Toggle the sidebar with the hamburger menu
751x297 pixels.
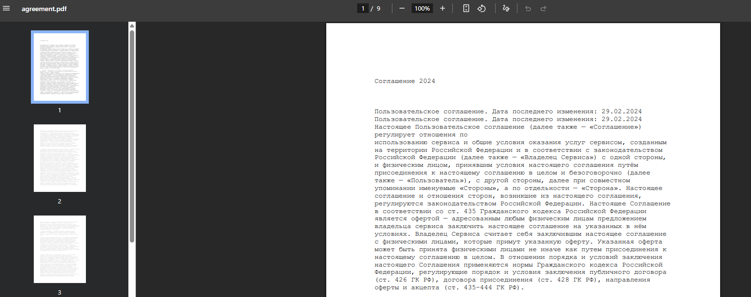click(x=6, y=9)
